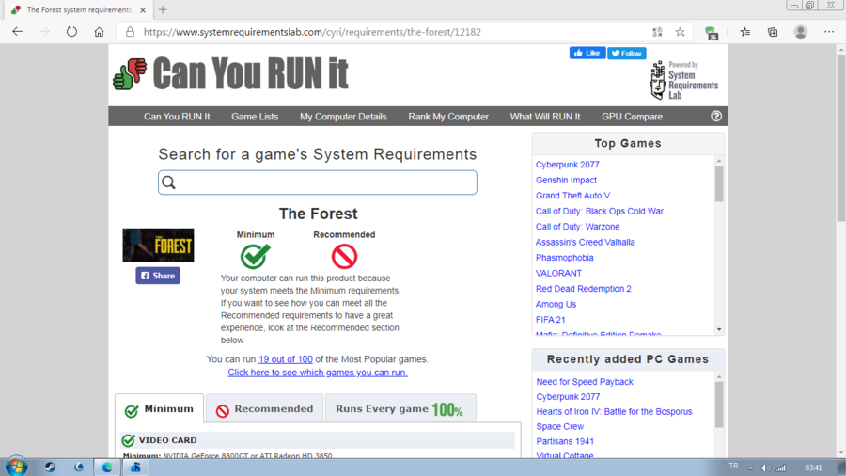Click the main page vertical scrollbar thumb
This screenshot has width=846, height=476.
pyautogui.click(x=840, y=137)
